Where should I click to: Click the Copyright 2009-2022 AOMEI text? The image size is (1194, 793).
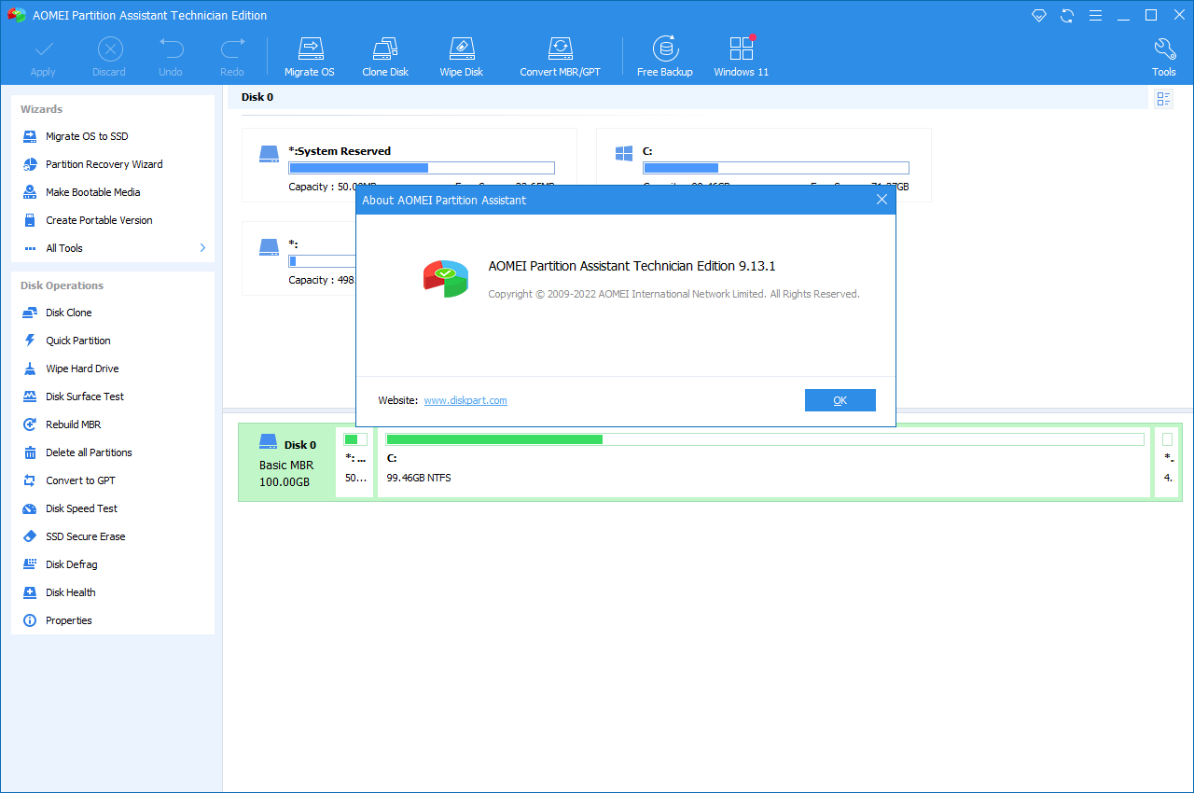[673, 294]
